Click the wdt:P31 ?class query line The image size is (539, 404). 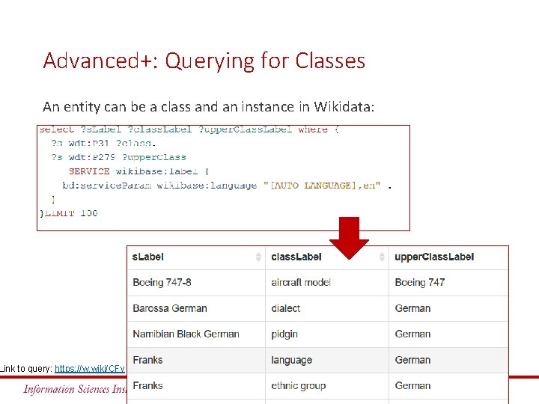coord(103,143)
